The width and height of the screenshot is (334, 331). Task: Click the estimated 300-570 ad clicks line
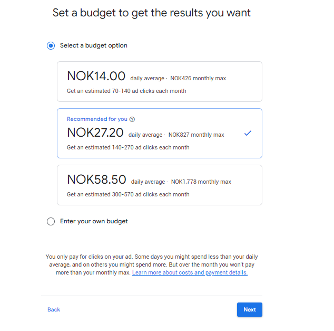point(128,194)
